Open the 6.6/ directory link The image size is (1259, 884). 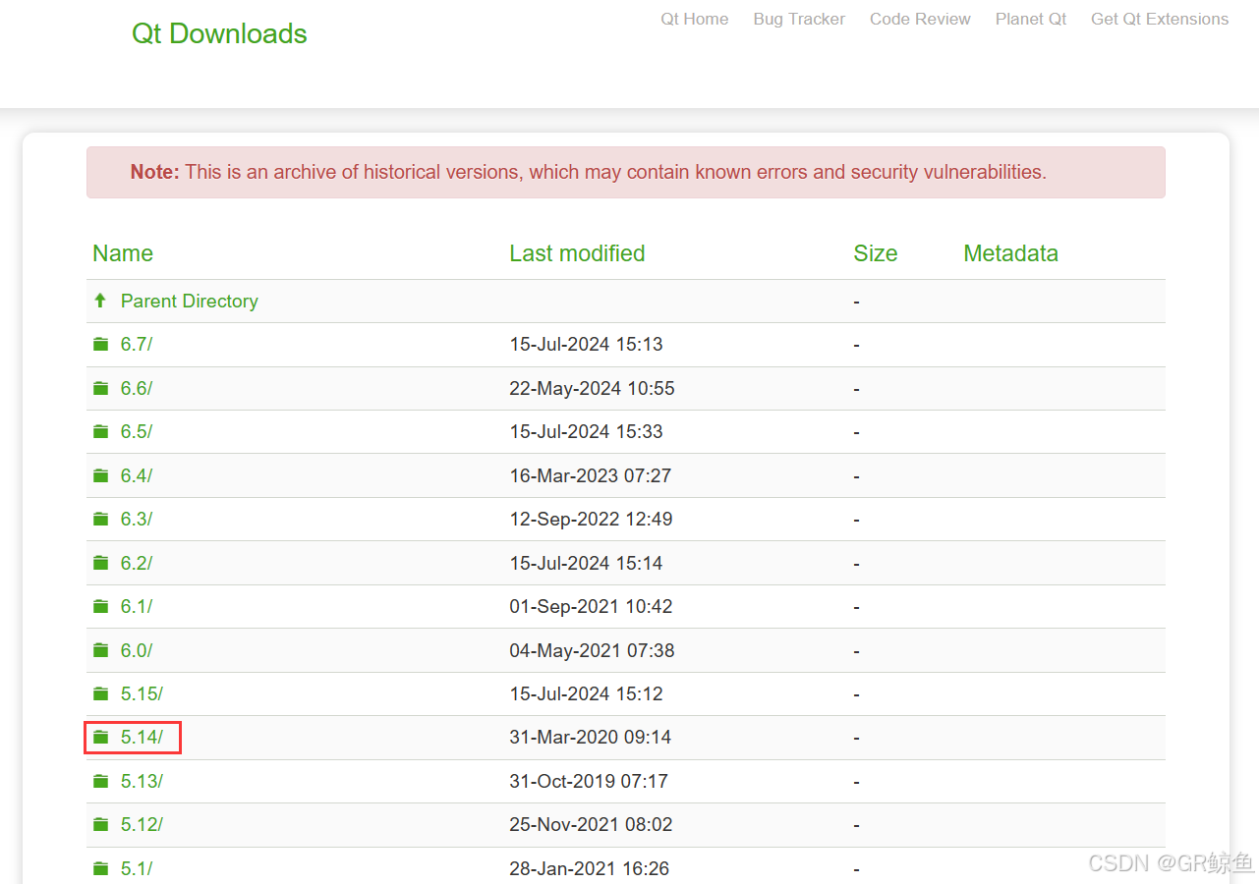coord(137,388)
